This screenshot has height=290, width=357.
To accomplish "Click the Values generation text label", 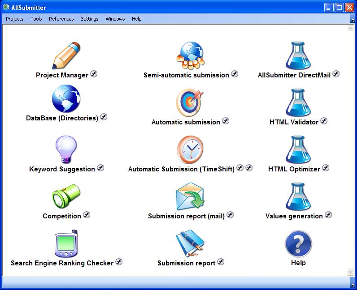I will click(x=294, y=216).
